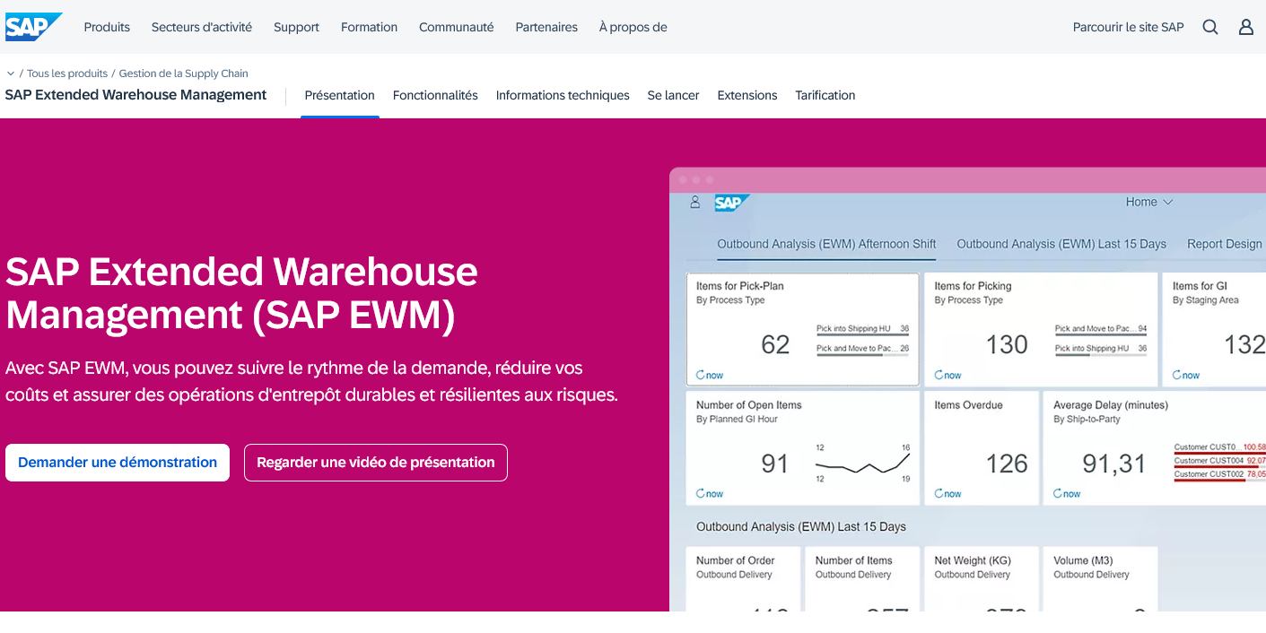
Task: Refresh the Items for GI tile
Action: pos(1185,375)
